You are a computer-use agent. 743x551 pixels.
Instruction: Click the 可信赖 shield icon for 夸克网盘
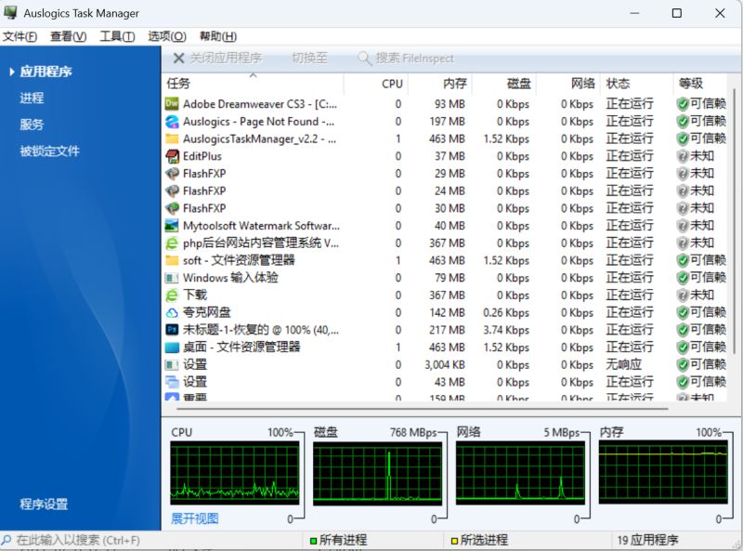click(683, 312)
